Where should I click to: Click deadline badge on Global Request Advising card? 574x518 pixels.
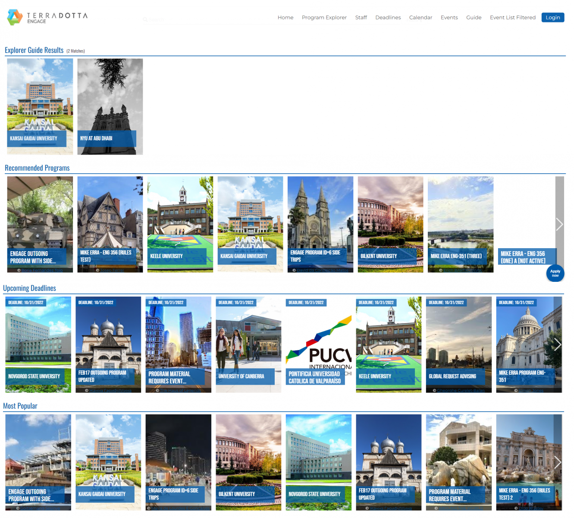click(446, 303)
